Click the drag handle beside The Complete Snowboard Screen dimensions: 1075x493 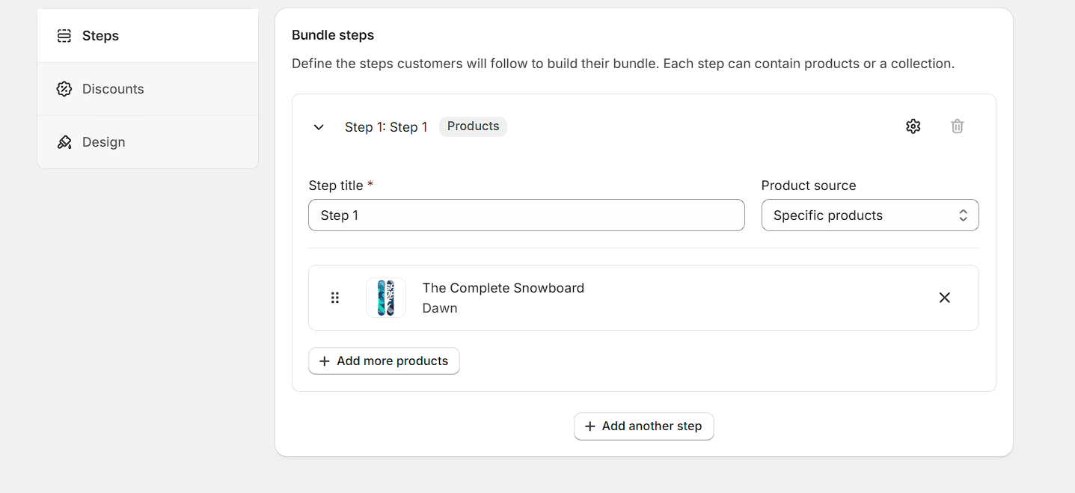(x=334, y=297)
